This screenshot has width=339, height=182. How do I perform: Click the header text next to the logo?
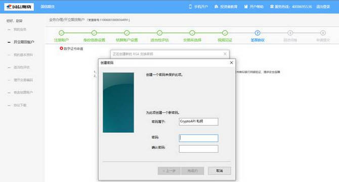point(48,7)
